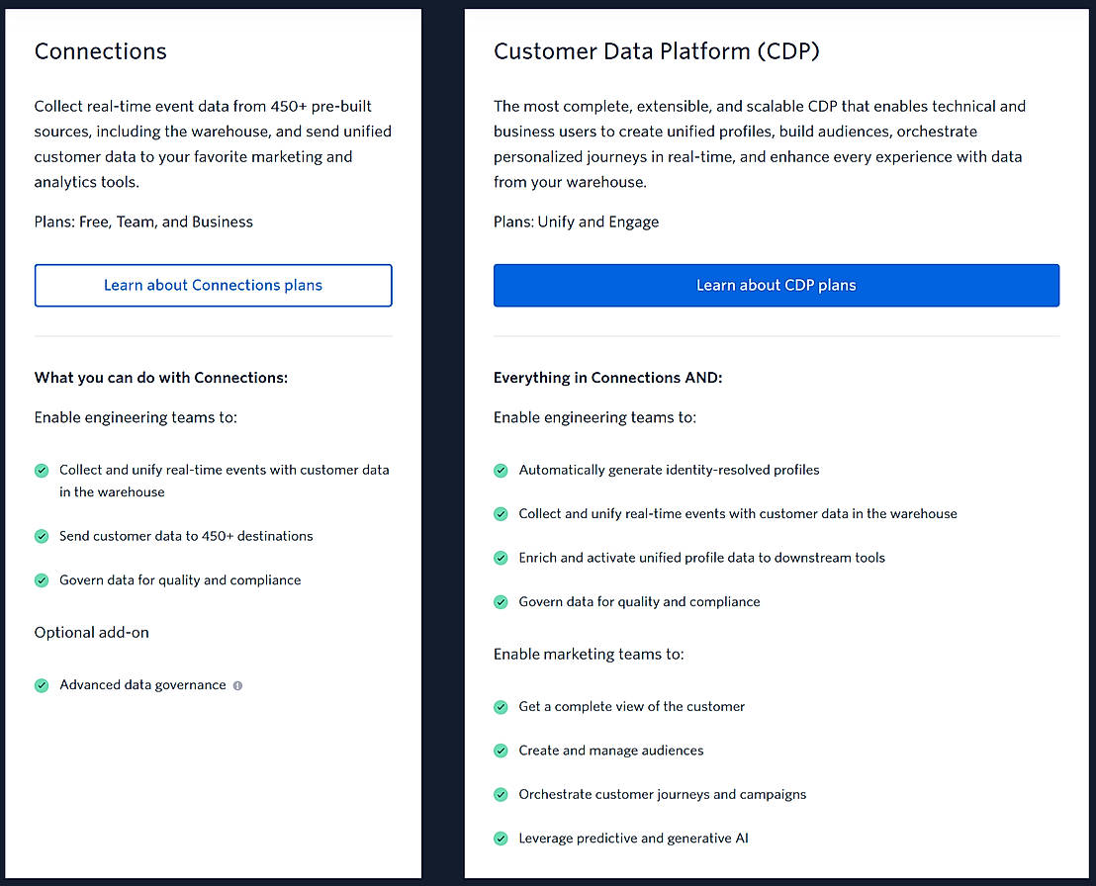
Task: Click the Learn about CDP plans button
Action: coord(776,285)
